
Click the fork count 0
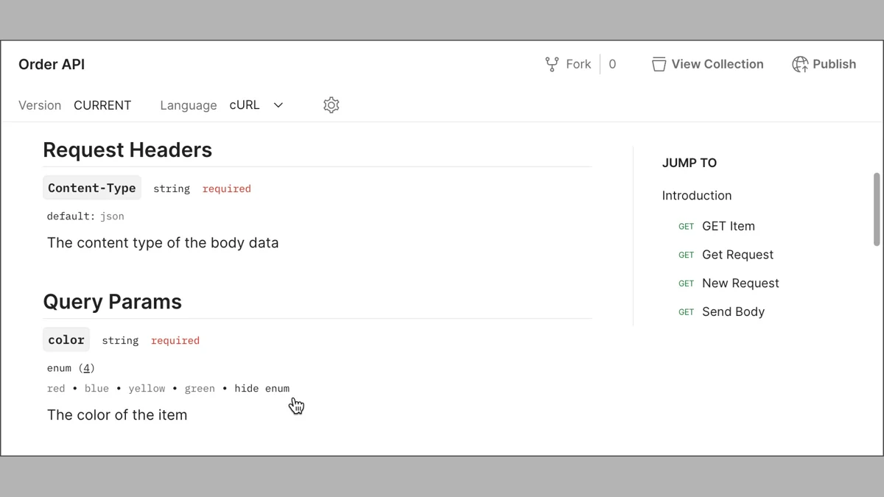tap(612, 65)
